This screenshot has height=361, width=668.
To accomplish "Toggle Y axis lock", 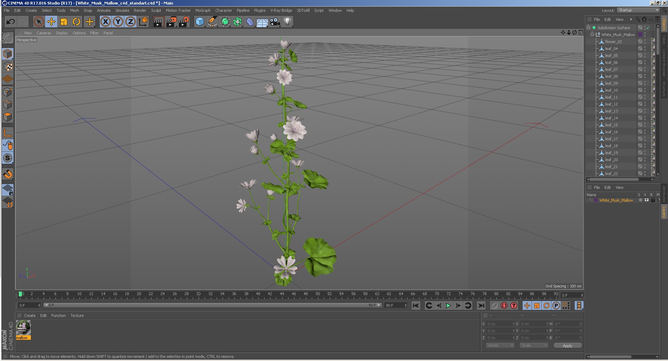I will click(118, 22).
